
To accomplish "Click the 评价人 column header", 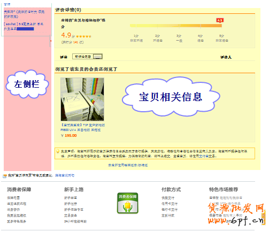I will click(226, 57).
